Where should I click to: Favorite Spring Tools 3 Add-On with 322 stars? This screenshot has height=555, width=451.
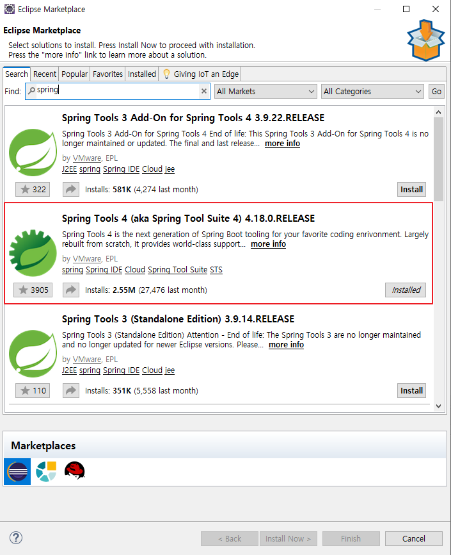33,189
